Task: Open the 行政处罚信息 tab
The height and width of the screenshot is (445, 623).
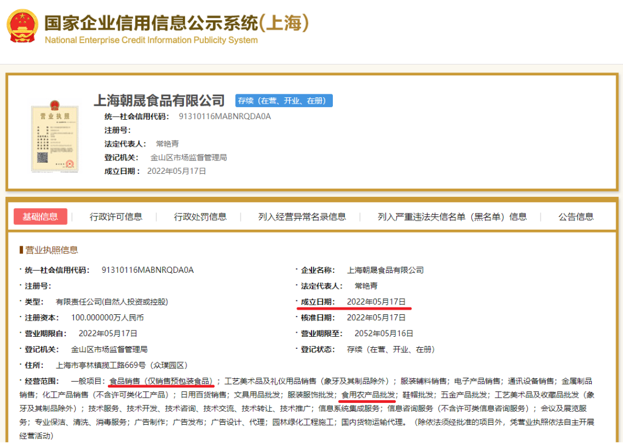Action: pyautogui.click(x=200, y=216)
